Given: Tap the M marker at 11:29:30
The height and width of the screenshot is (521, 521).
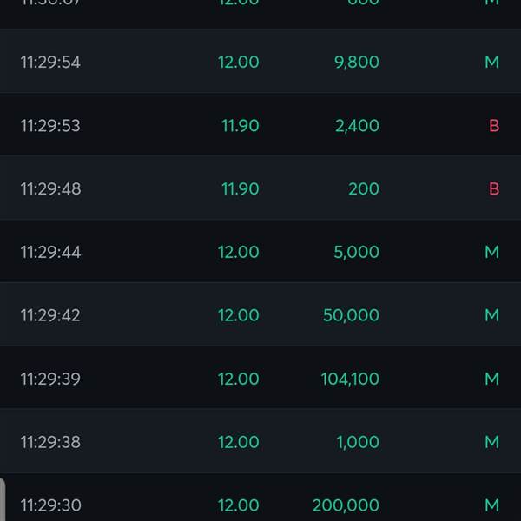Looking at the screenshot, I should coord(492,505).
